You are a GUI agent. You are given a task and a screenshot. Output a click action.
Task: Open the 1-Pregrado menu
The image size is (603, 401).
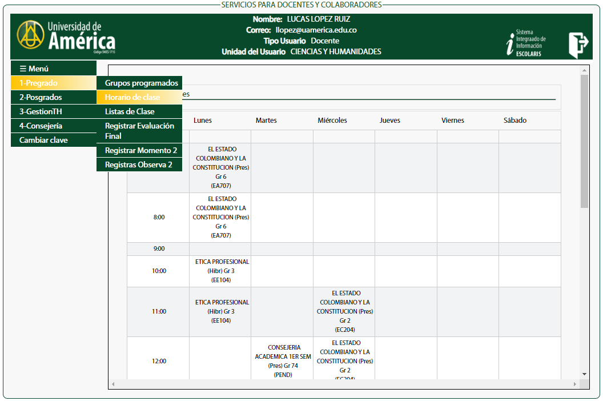coord(54,83)
